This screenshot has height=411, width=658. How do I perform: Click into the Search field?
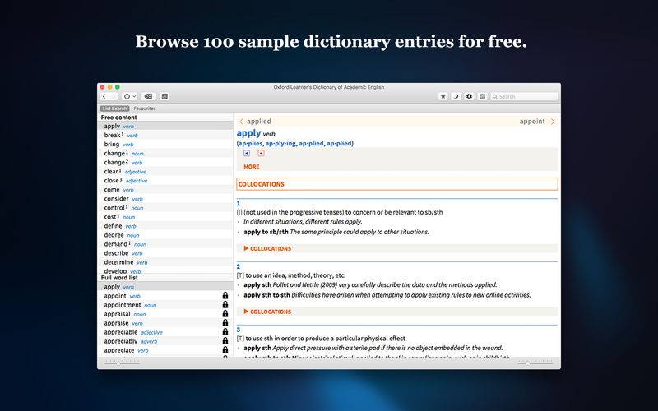point(524,96)
